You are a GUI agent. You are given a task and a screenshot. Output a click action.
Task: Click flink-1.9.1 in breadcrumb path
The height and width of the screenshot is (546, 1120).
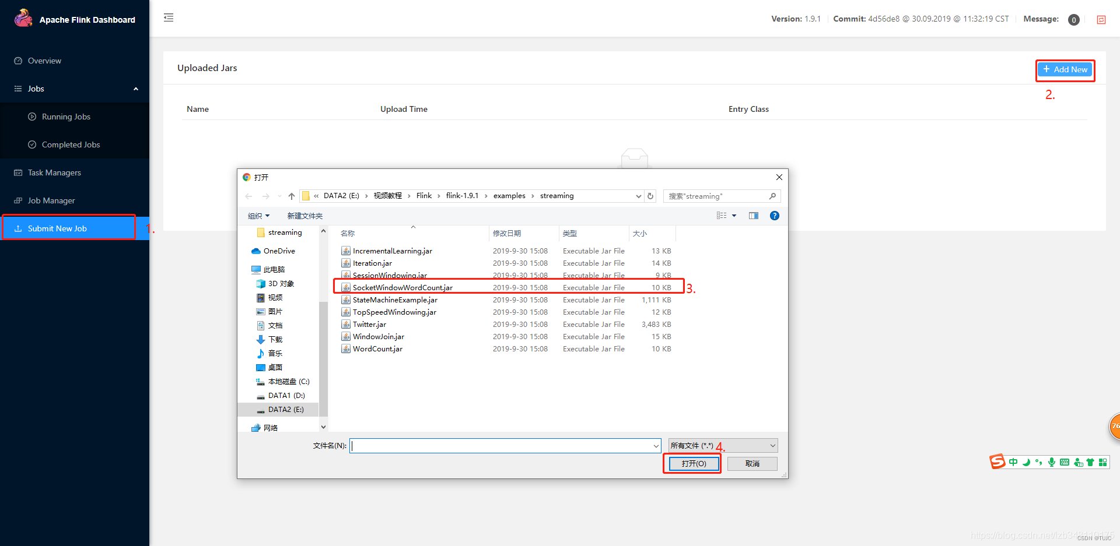point(462,196)
